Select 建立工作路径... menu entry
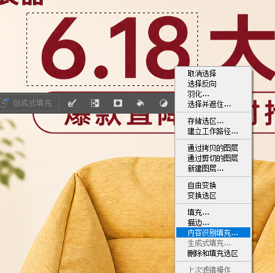The image size is (275, 273). pos(214,131)
